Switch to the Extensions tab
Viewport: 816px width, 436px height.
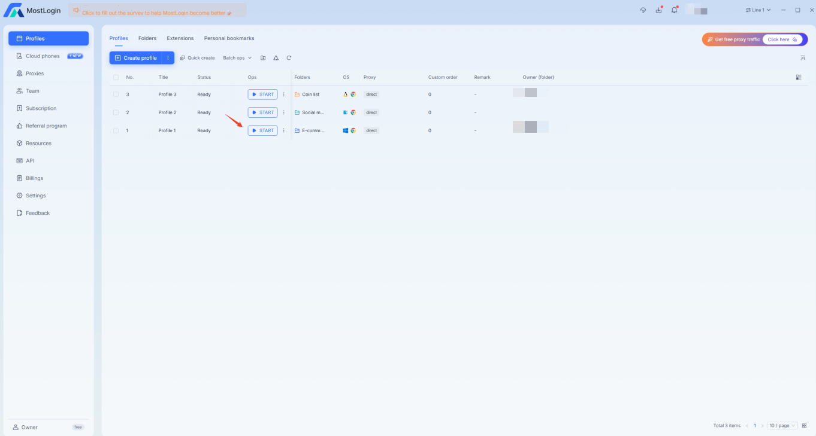tap(180, 38)
